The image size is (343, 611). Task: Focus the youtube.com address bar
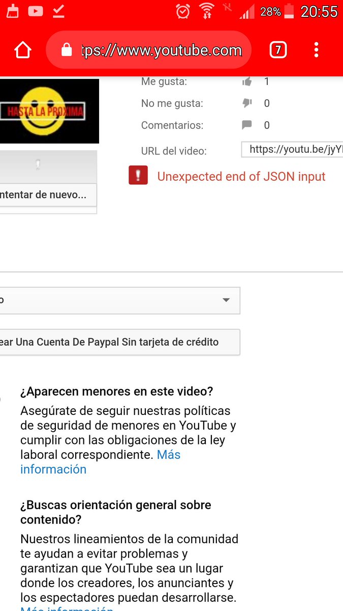149,50
